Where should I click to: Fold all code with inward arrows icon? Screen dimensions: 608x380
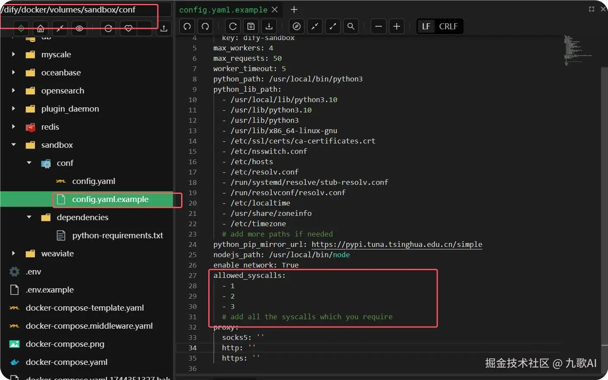315,26
